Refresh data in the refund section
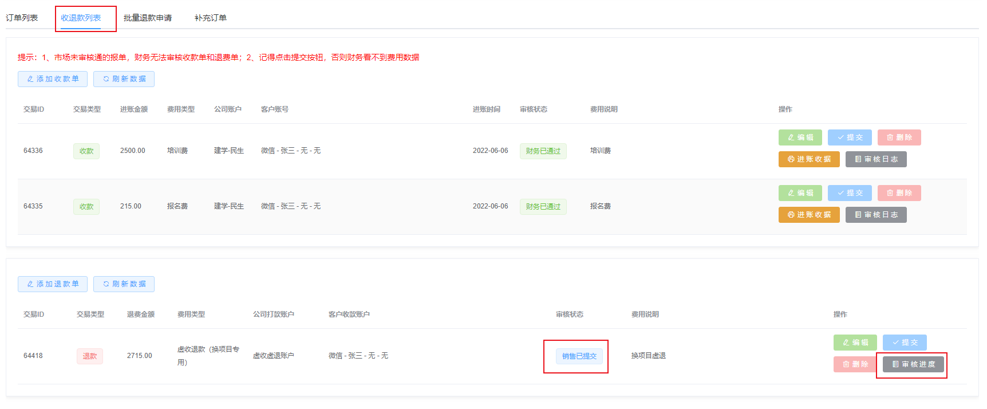 (x=124, y=284)
